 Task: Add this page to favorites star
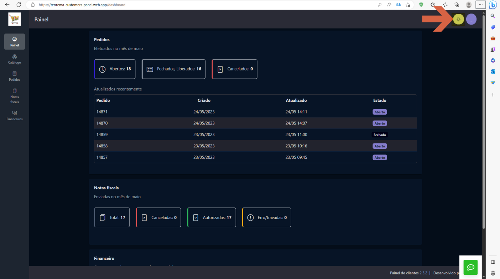tap(408, 5)
